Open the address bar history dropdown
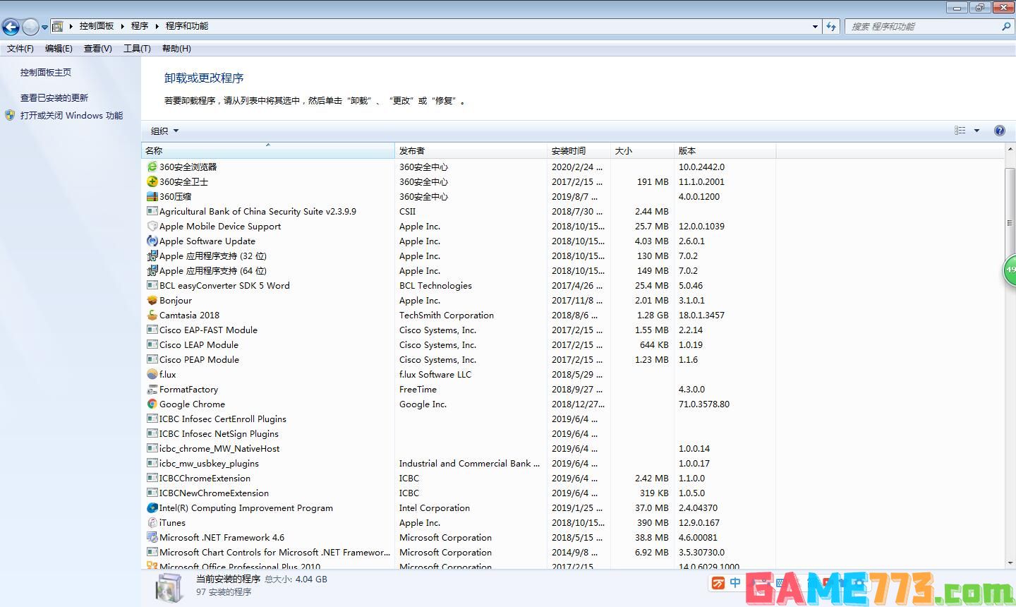Viewport: 1016px width, 607px height. click(816, 27)
